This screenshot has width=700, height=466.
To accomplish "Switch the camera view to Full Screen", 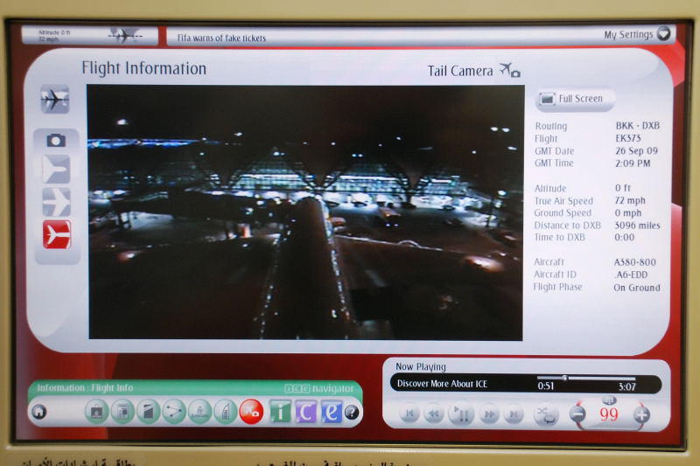I will coord(575,99).
